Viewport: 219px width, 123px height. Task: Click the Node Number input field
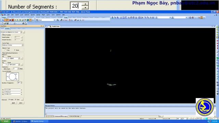point(17,37)
